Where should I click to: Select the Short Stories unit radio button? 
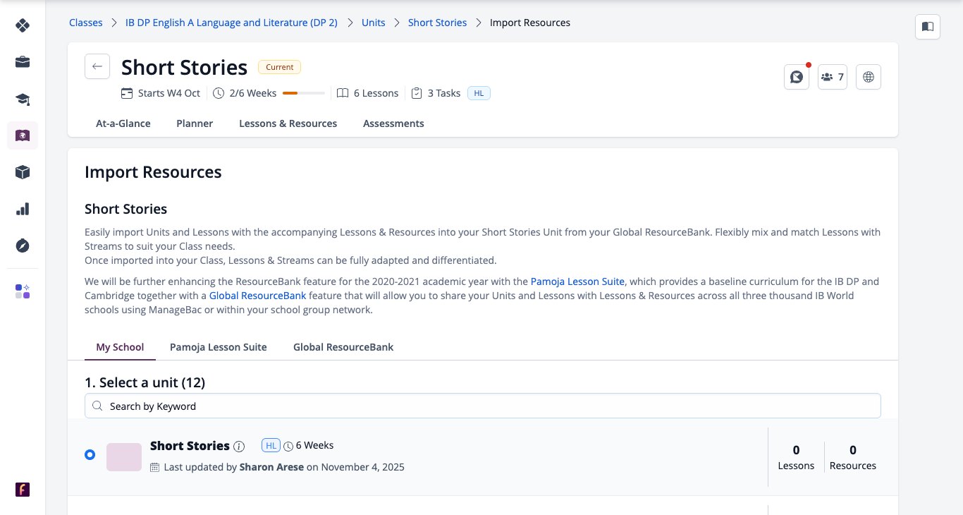90,455
